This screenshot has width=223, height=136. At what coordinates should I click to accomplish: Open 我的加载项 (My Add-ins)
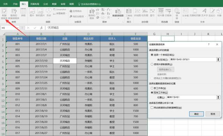77,16
